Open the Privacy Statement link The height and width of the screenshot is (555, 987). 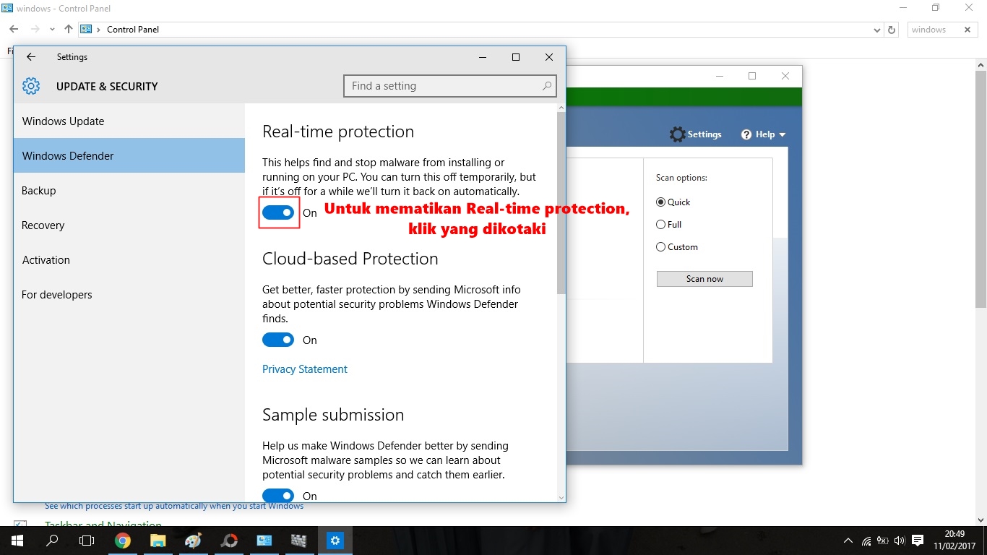(x=305, y=369)
